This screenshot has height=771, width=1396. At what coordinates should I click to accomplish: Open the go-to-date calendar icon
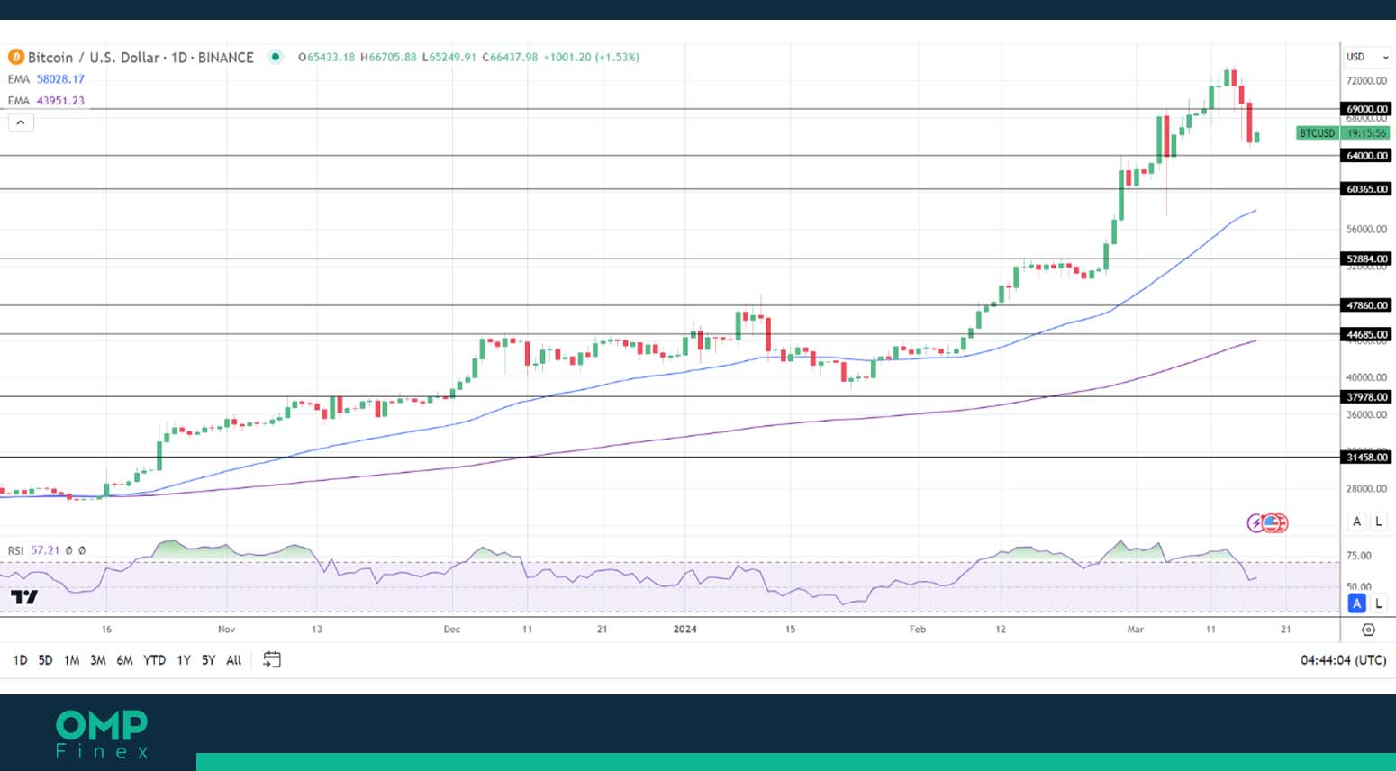point(272,660)
